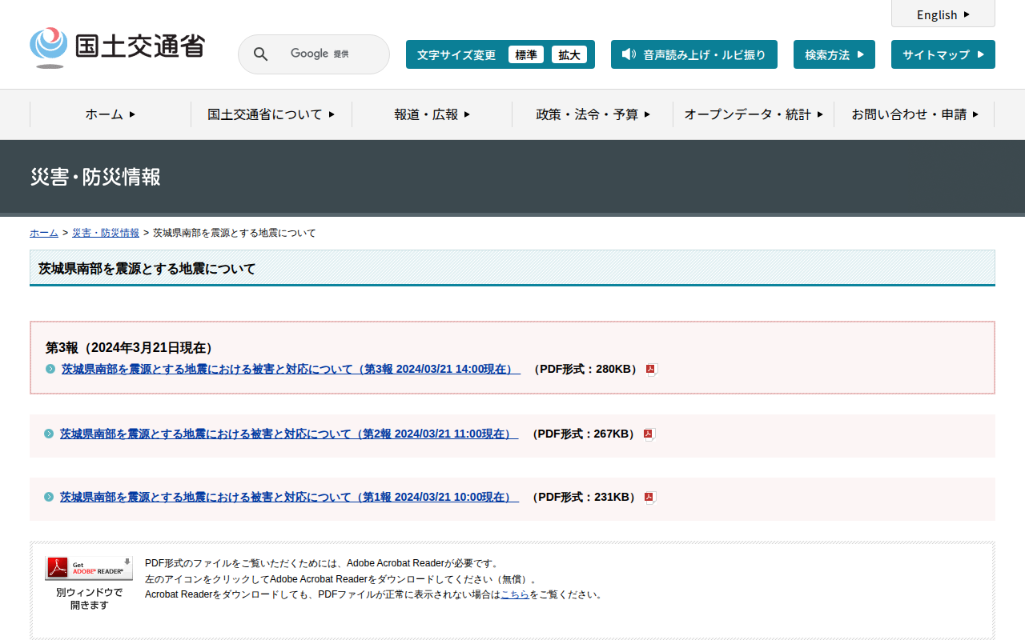Set text size to 標準
This screenshot has width=1025, height=640.
click(525, 54)
